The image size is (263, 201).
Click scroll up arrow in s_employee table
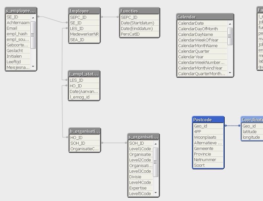33,17
